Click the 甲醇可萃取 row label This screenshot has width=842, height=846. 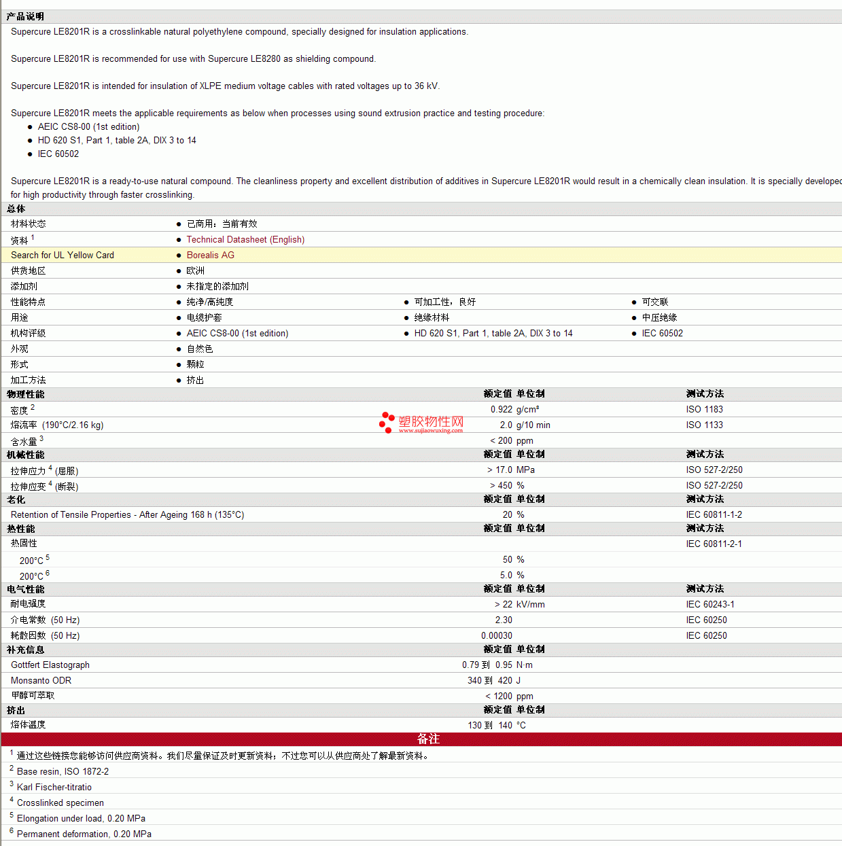point(33,695)
